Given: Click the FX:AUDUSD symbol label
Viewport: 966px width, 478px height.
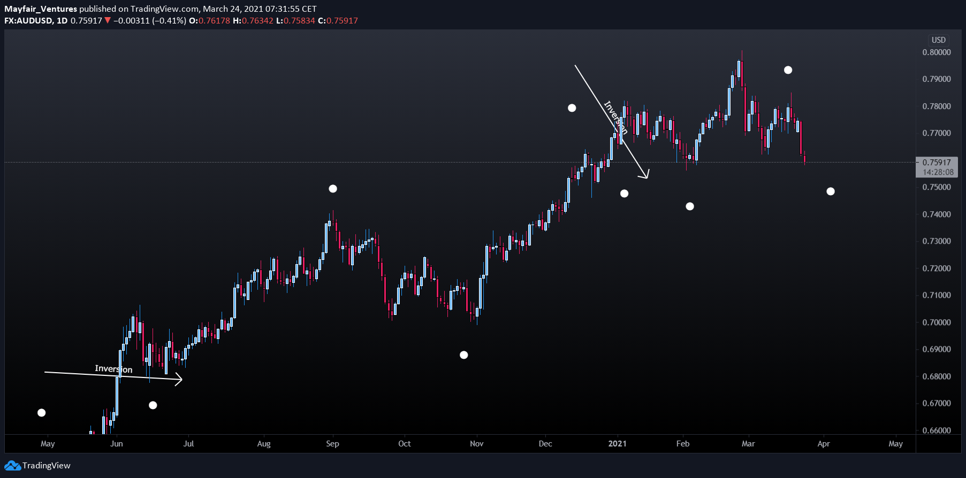Looking at the screenshot, I should (28, 21).
